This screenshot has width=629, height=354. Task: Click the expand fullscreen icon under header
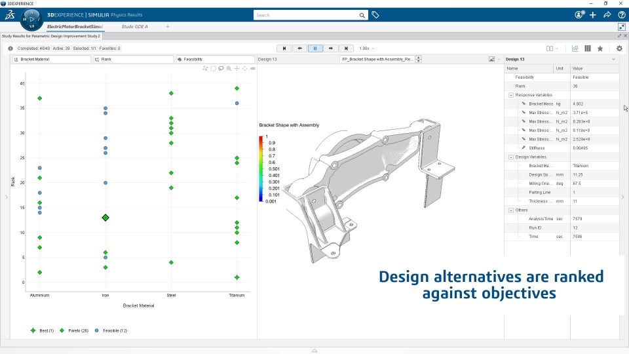click(622, 27)
